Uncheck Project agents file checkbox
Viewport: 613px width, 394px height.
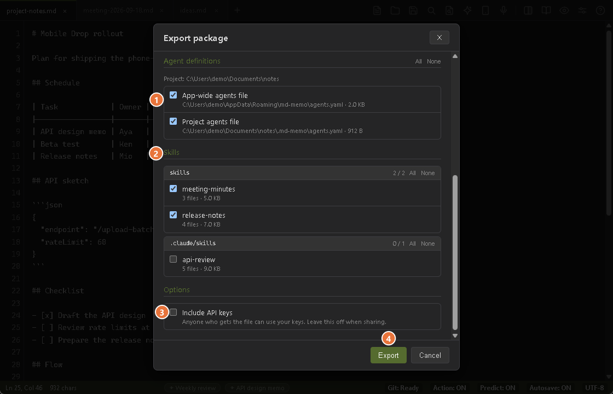point(173,121)
